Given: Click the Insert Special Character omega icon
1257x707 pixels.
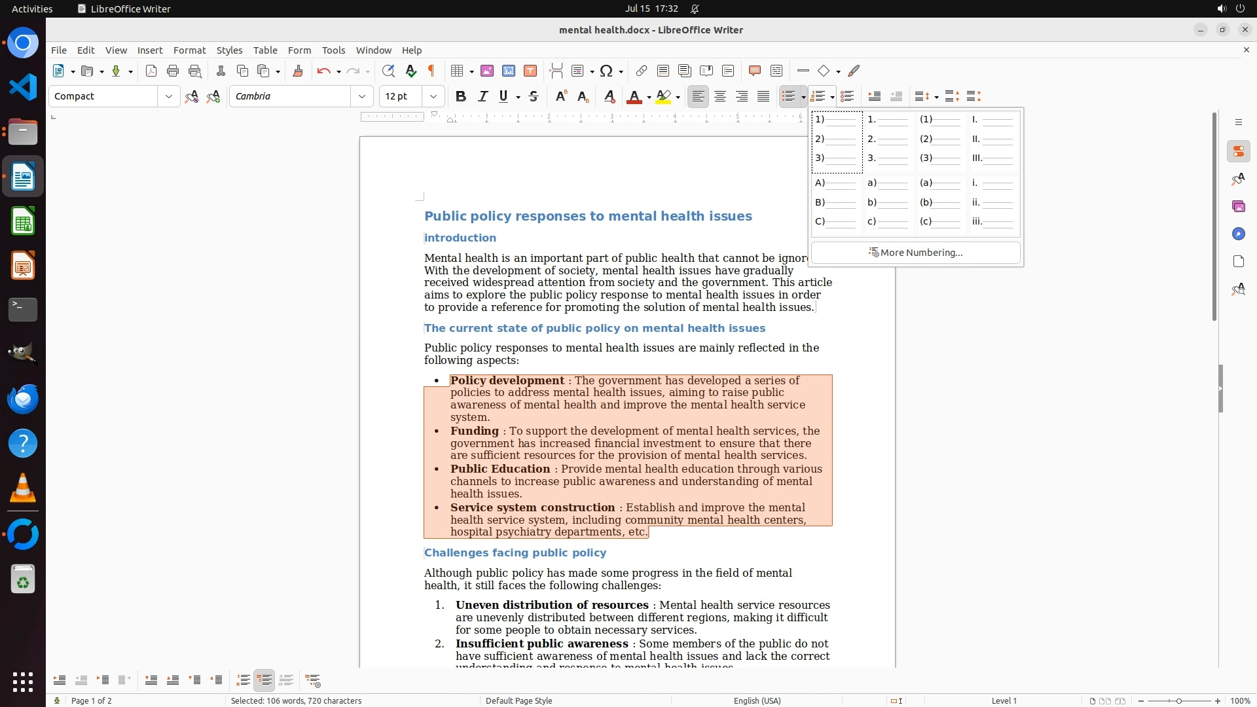Looking at the screenshot, I should coord(606,71).
